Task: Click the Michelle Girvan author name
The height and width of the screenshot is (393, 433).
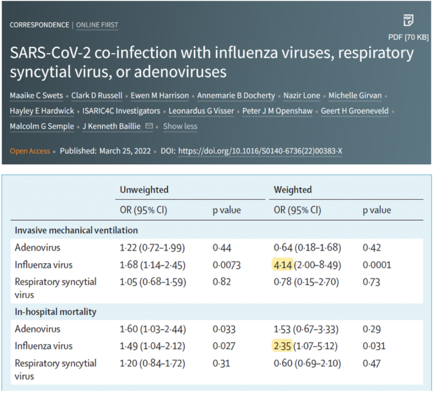Action: 355,96
